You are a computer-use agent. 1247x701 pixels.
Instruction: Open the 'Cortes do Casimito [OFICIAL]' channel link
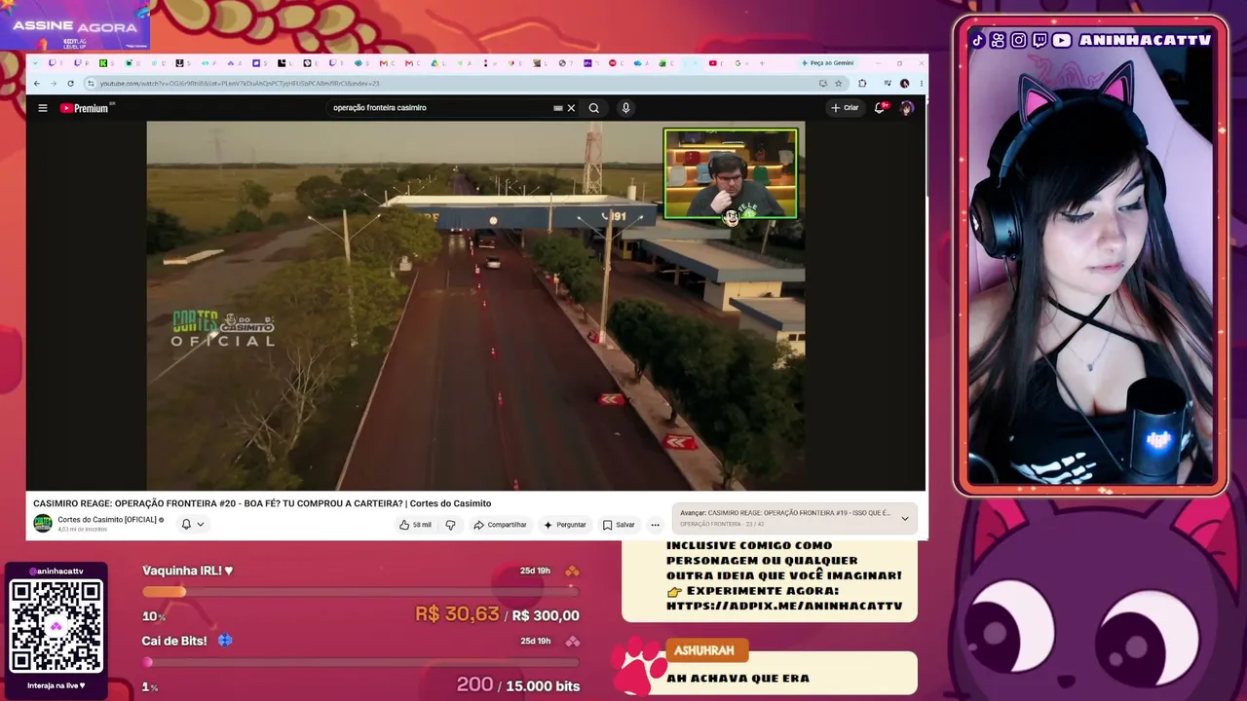point(107,520)
